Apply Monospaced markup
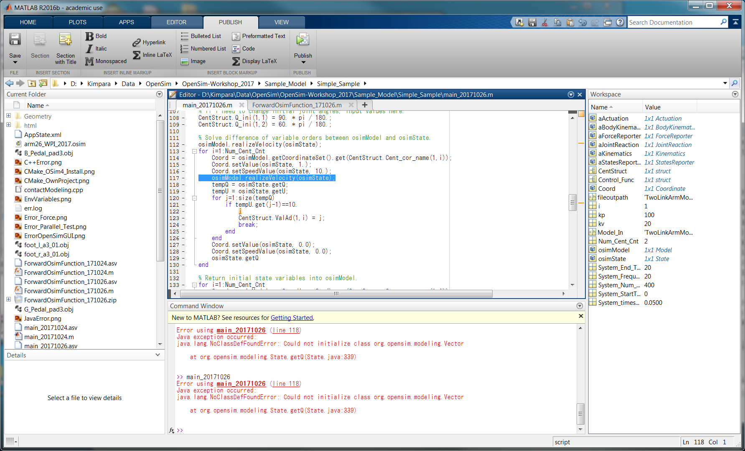The width and height of the screenshot is (745, 451). tap(106, 61)
